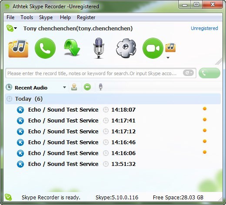Click the Unregistered link
Image resolution: width=226 pixels, height=205 pixels.
[x=204, y=28]
